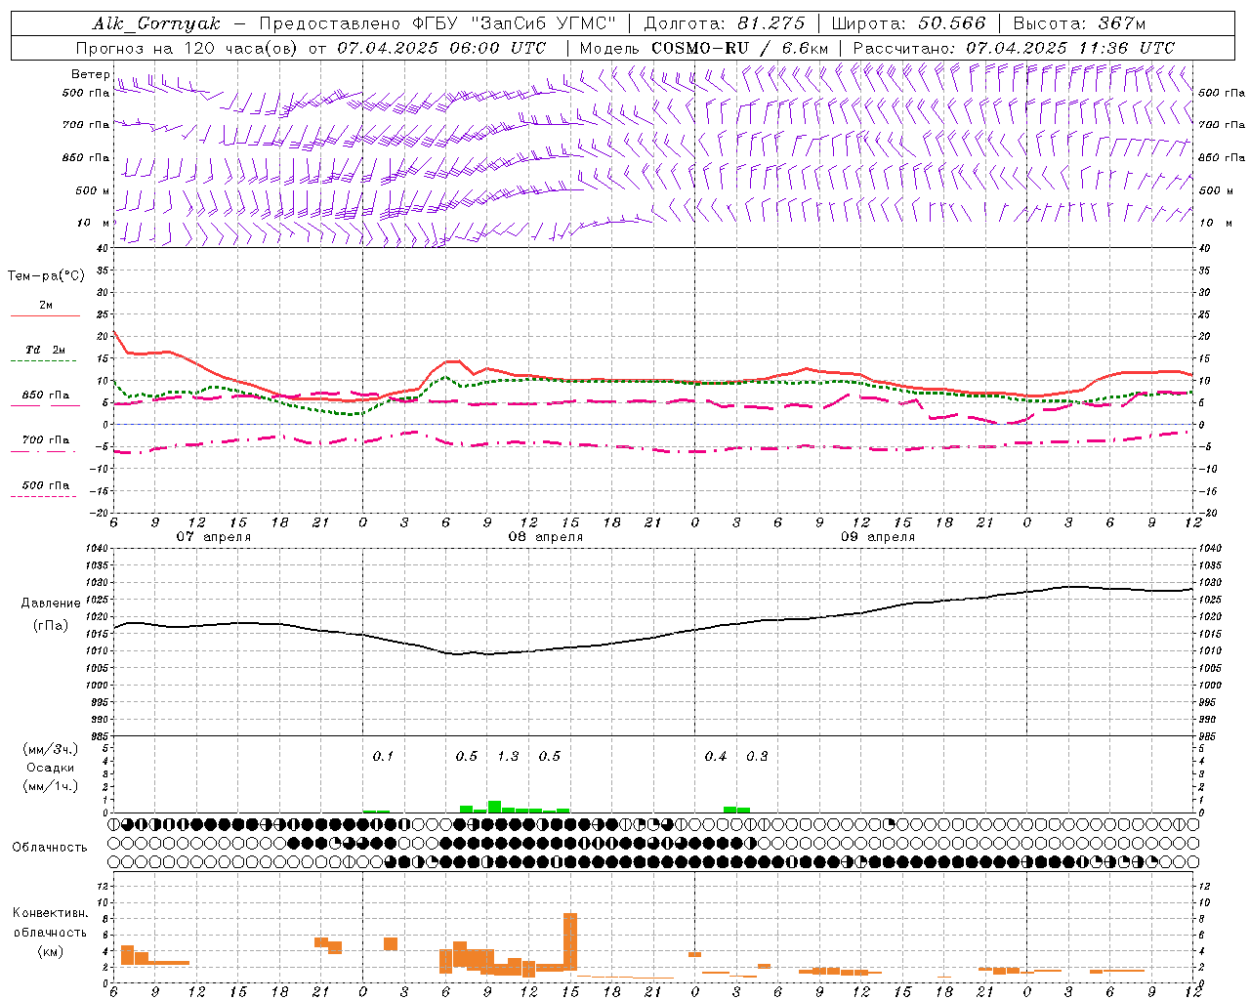
Task: Click the 0.1 precipitation amount value
Action: tap(383, 756)
